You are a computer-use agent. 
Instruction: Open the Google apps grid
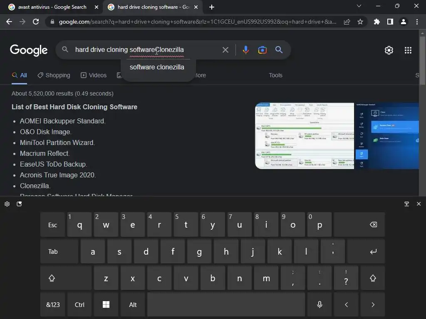(408, 50)
